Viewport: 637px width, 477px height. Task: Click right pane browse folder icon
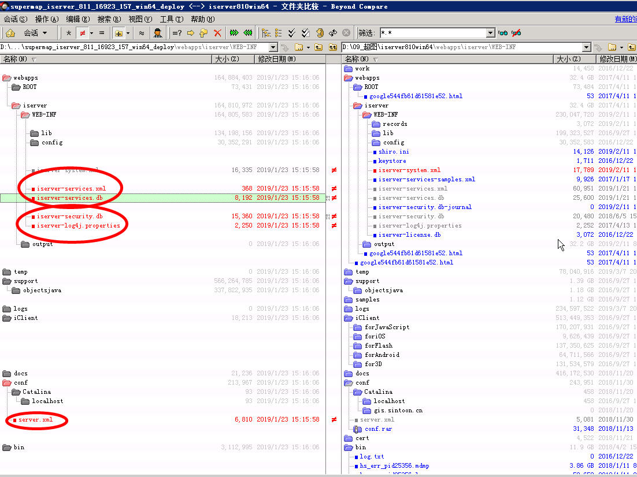(612, 47)
